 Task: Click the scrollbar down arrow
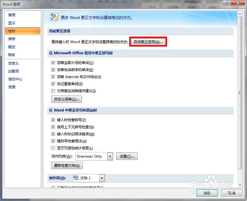pos(240,185)
